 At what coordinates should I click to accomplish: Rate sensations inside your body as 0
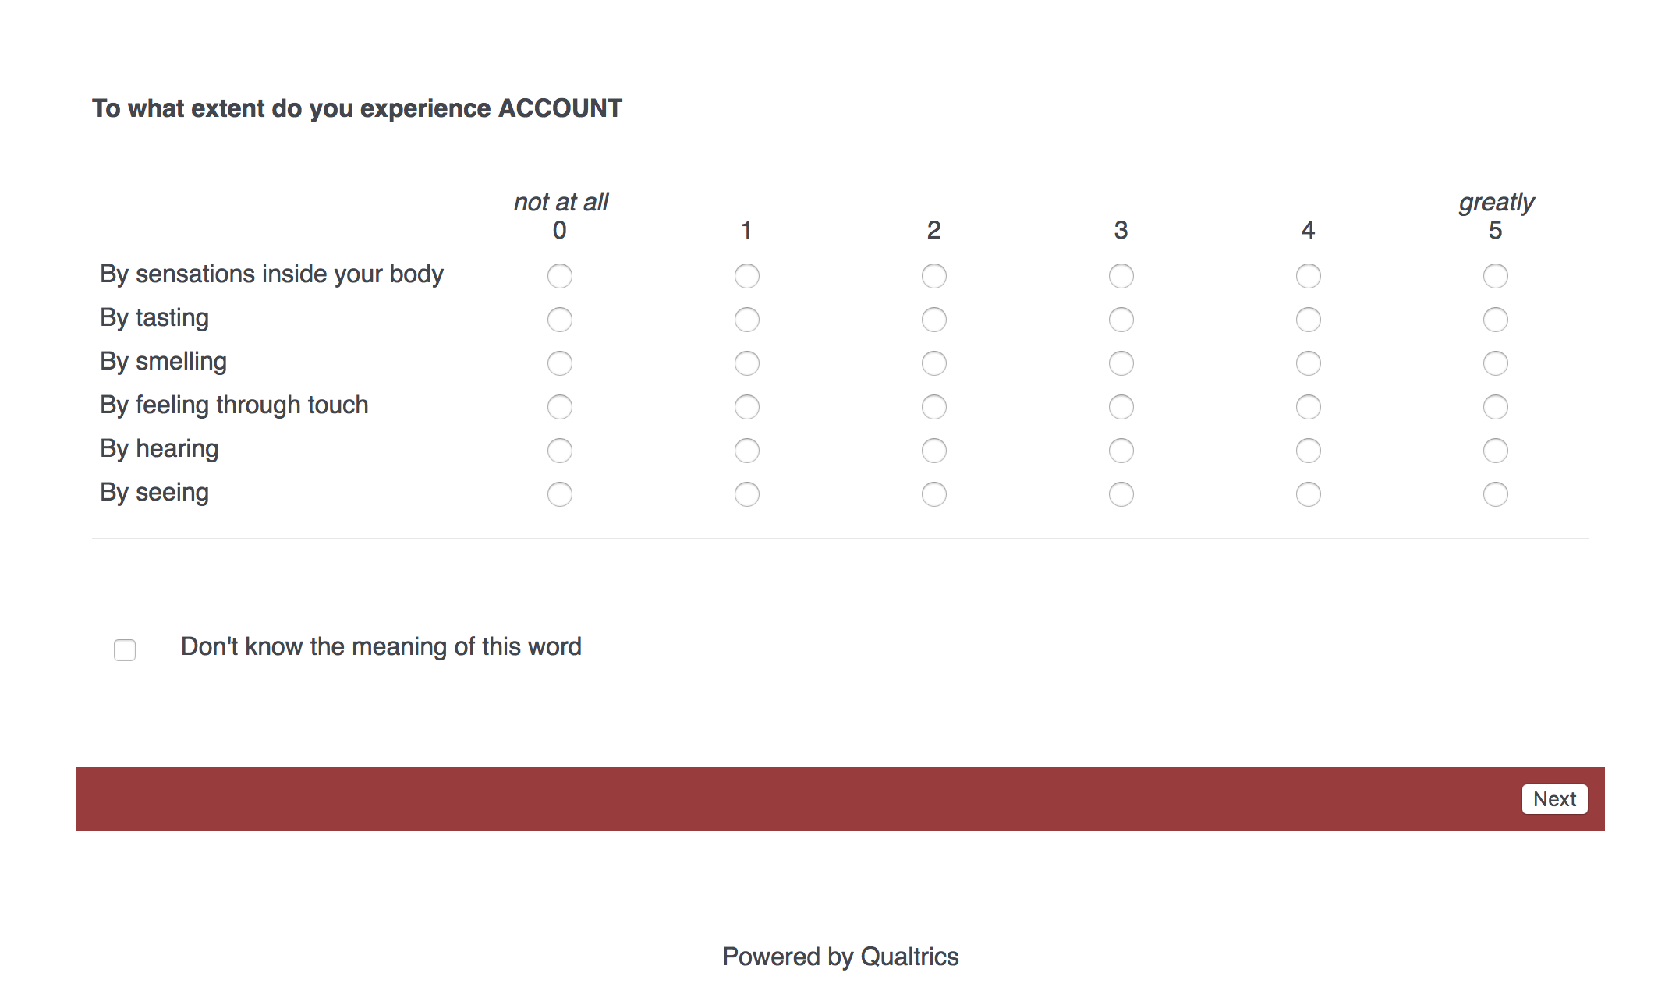560,276
